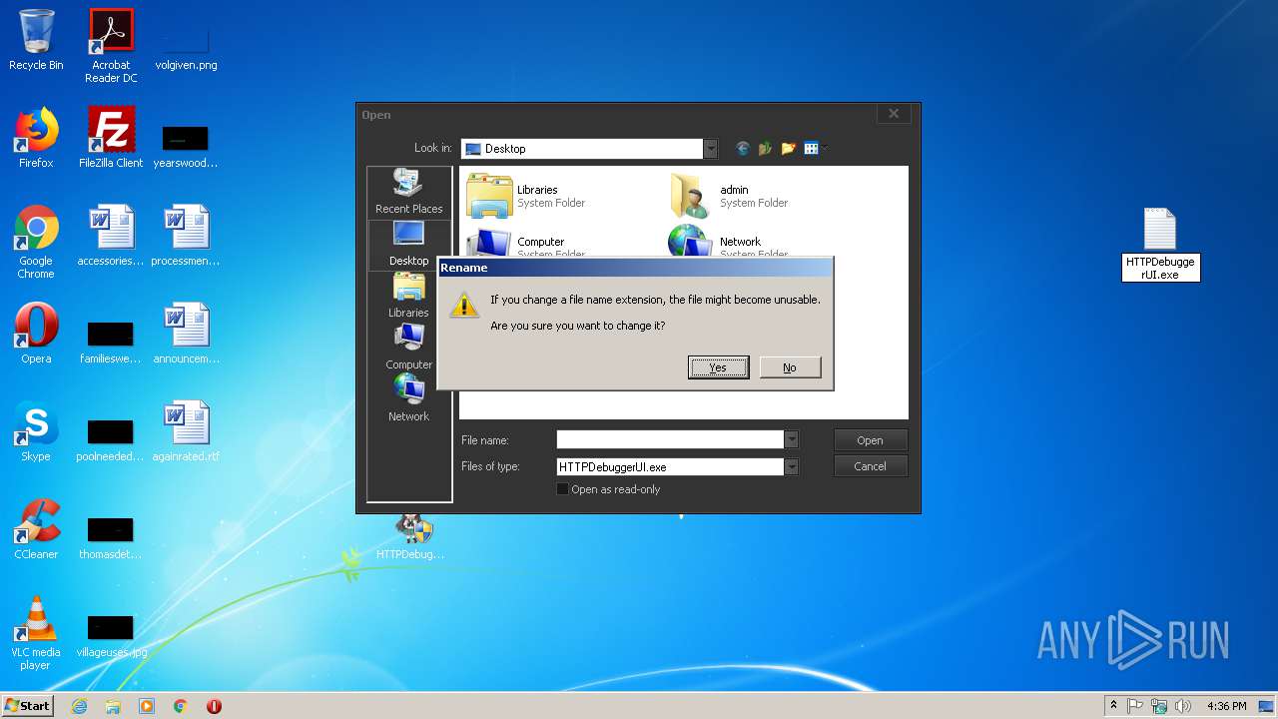Click the Files of type field

(670, 466)
